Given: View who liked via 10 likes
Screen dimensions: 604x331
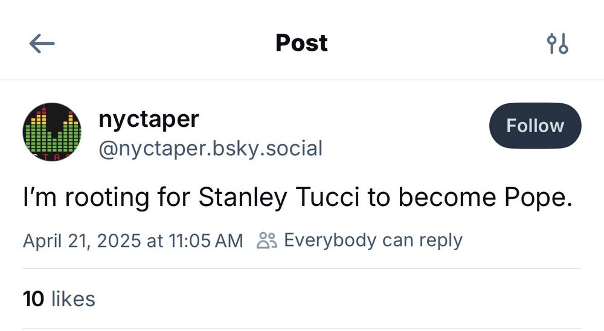Looking at the screenshot, I should 59,299.
